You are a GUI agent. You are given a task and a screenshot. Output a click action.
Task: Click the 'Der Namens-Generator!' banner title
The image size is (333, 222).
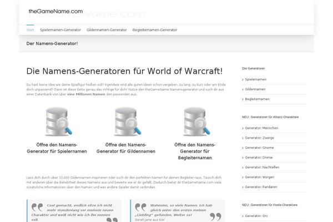click(52, 43)
